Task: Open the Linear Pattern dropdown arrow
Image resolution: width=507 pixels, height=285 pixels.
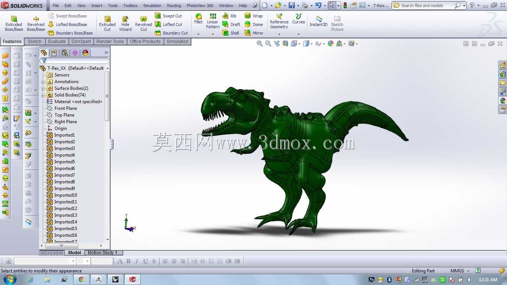Action: 213,34
